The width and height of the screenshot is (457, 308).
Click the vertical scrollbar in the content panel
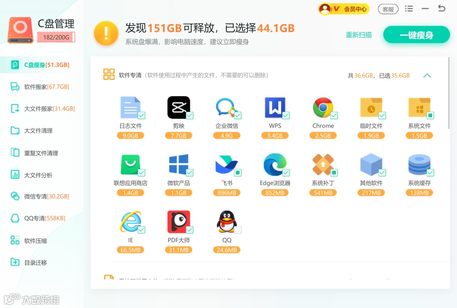click(x=449, y=93)
